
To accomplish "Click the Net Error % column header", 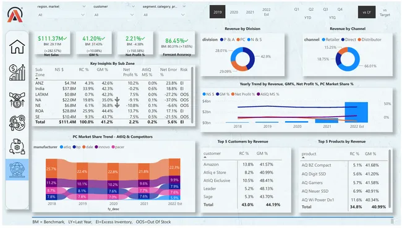I will pyautogui.click(x=169, y=72).
